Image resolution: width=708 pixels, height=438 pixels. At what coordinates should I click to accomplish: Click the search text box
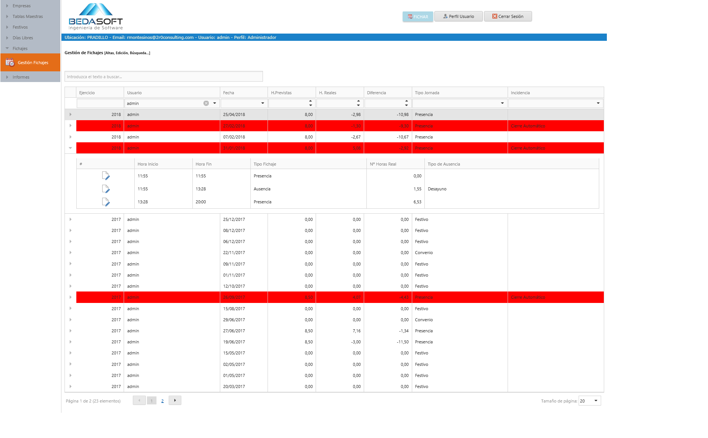163,77
